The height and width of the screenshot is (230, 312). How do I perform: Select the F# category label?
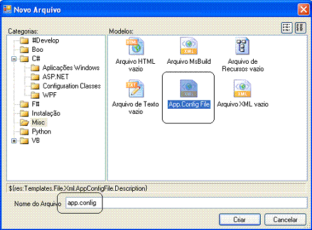tap(35, 104)
